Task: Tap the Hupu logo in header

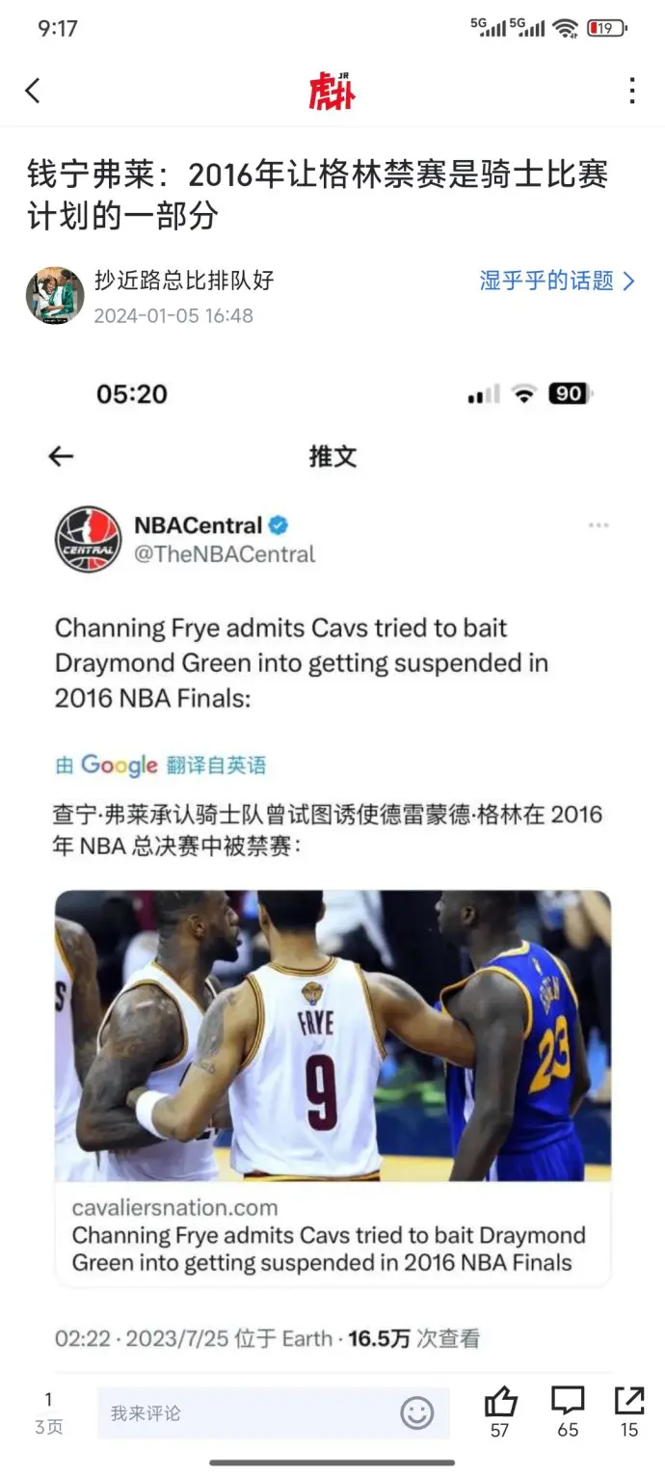Action: coord(332,91)
